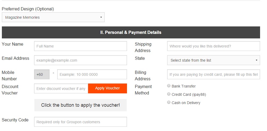
Task: Click the Preferred Design (Optional) label
Action: point(28,9)
